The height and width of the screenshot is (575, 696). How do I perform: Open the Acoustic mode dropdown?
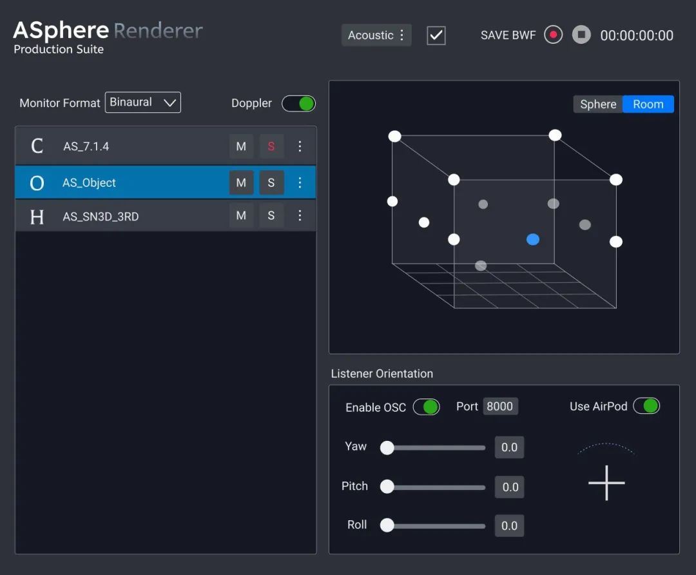tap(376, 35)
